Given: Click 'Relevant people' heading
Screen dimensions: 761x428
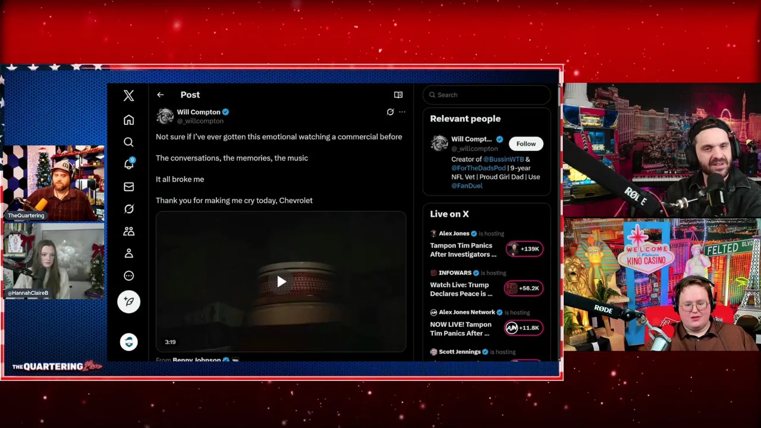Looking at the screenshot, I should (x=466, y=119).
